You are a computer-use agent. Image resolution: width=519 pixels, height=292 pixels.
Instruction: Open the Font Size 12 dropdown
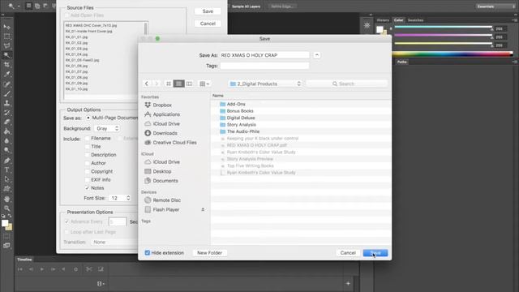[120, 198]
